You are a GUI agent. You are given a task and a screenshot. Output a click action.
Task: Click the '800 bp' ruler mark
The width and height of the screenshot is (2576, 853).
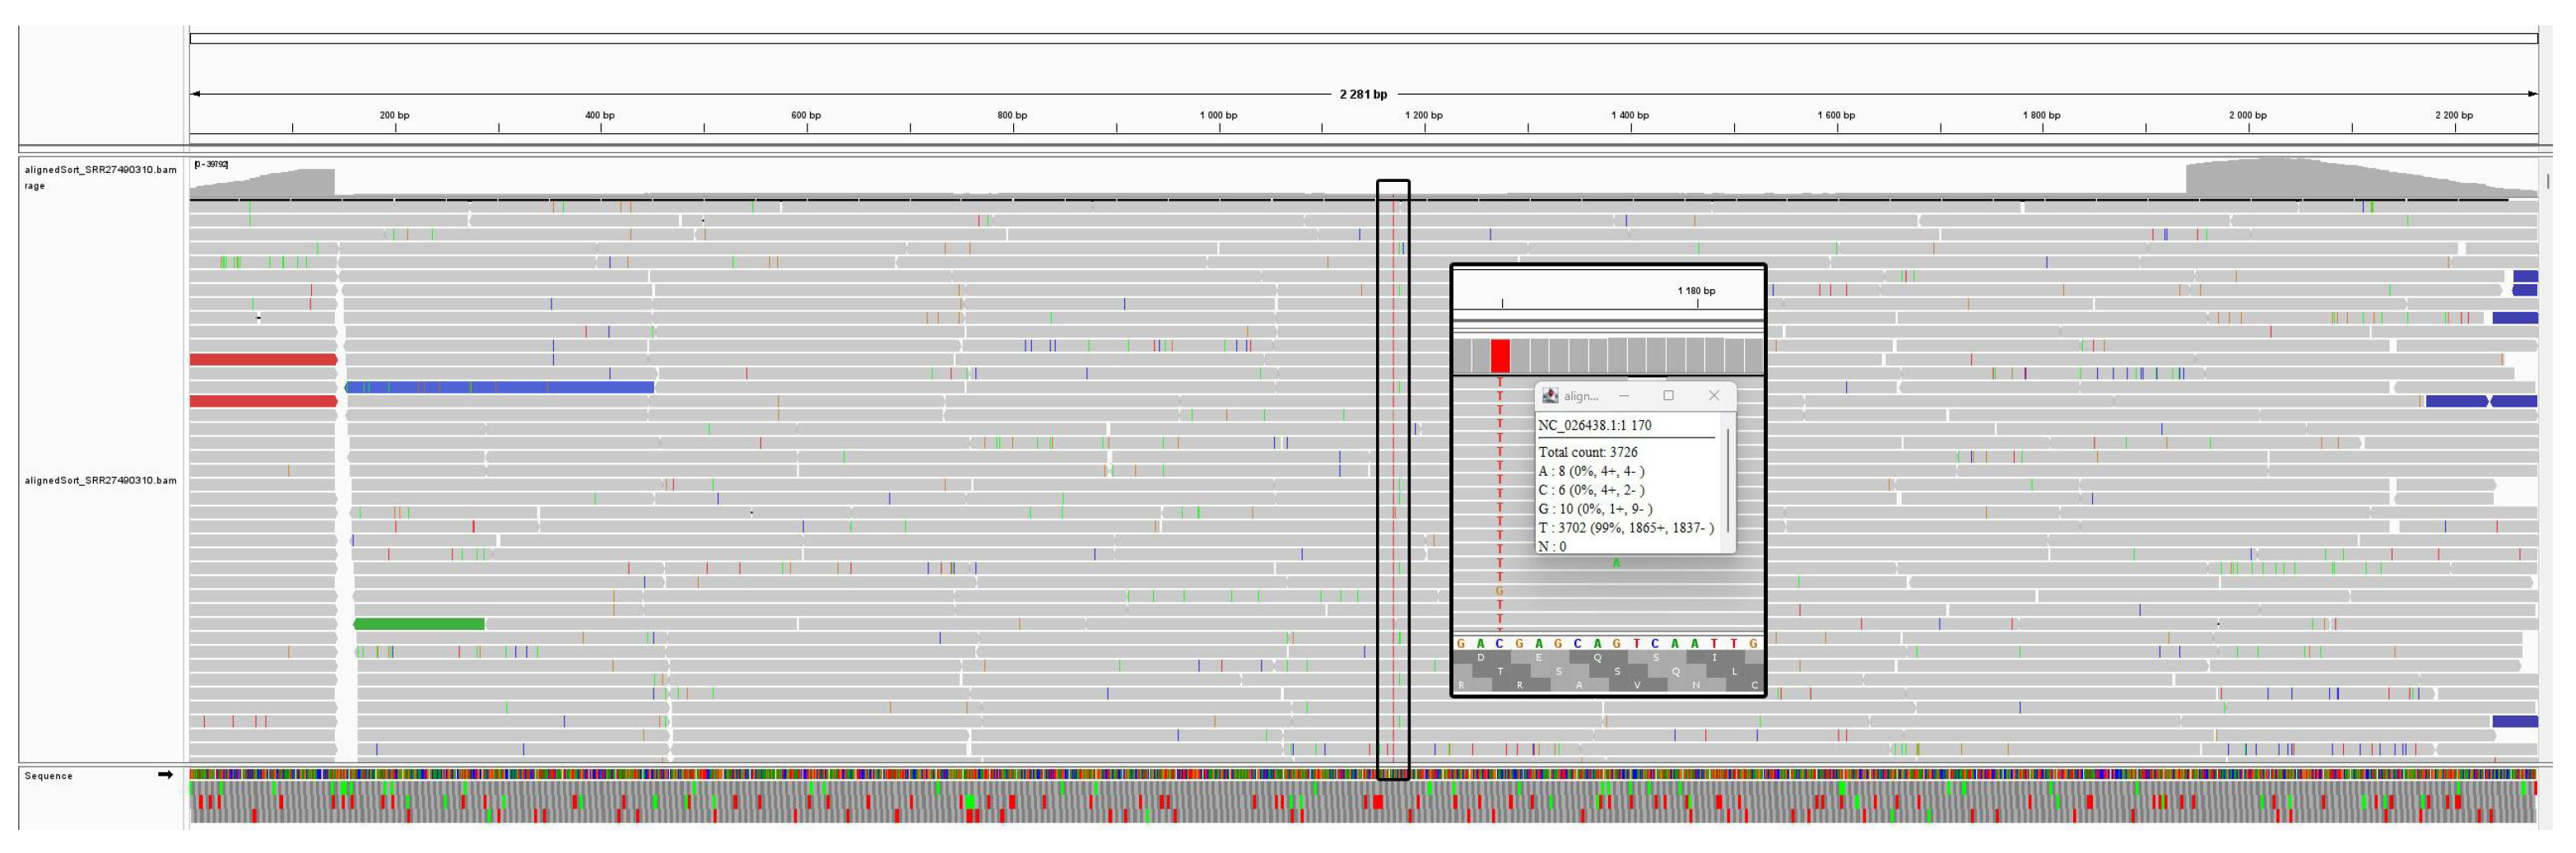[1012, 116]
